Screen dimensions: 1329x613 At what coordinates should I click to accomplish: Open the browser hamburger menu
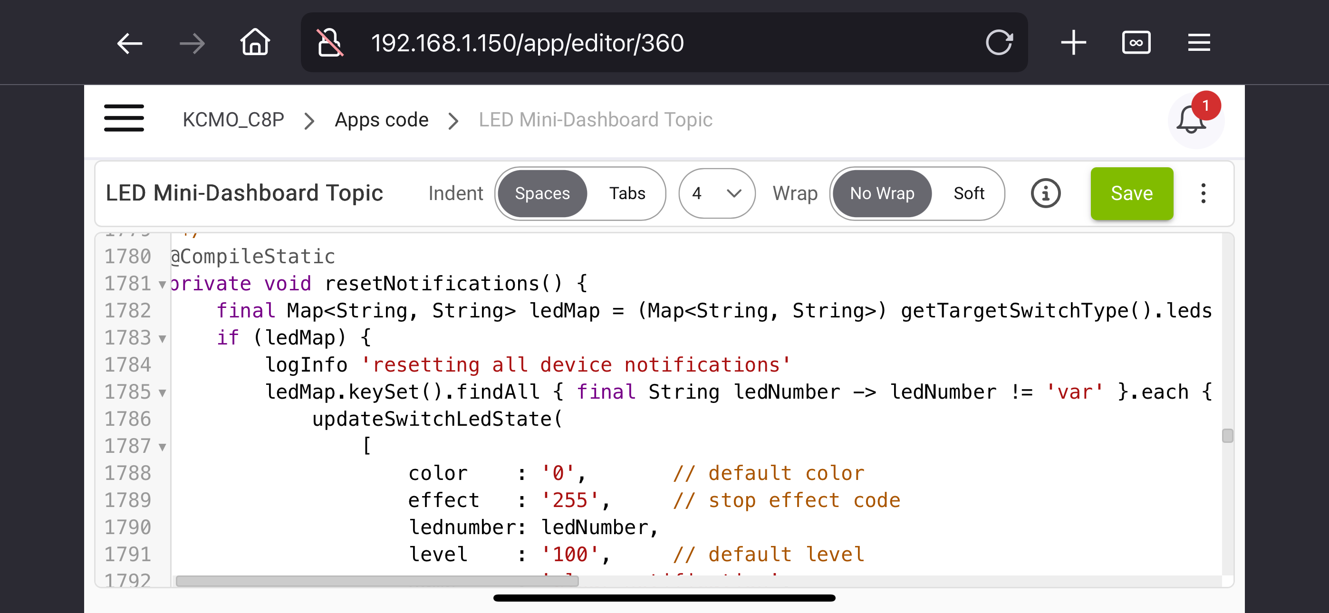[1198, 43]
